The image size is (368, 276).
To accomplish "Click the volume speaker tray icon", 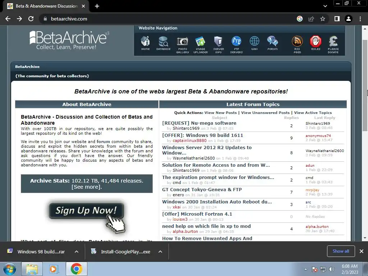I will pyautogui.click(x=331, y=269).
